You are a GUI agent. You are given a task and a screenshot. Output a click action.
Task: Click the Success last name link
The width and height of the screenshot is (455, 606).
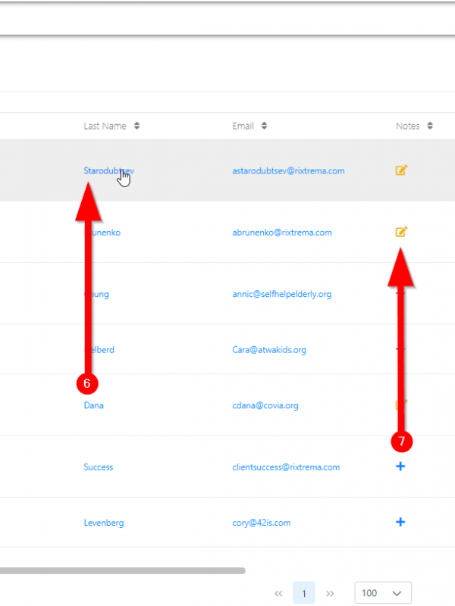point(98,467)
